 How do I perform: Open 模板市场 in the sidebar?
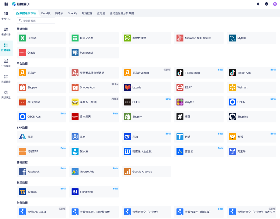[x=6, y=32]
